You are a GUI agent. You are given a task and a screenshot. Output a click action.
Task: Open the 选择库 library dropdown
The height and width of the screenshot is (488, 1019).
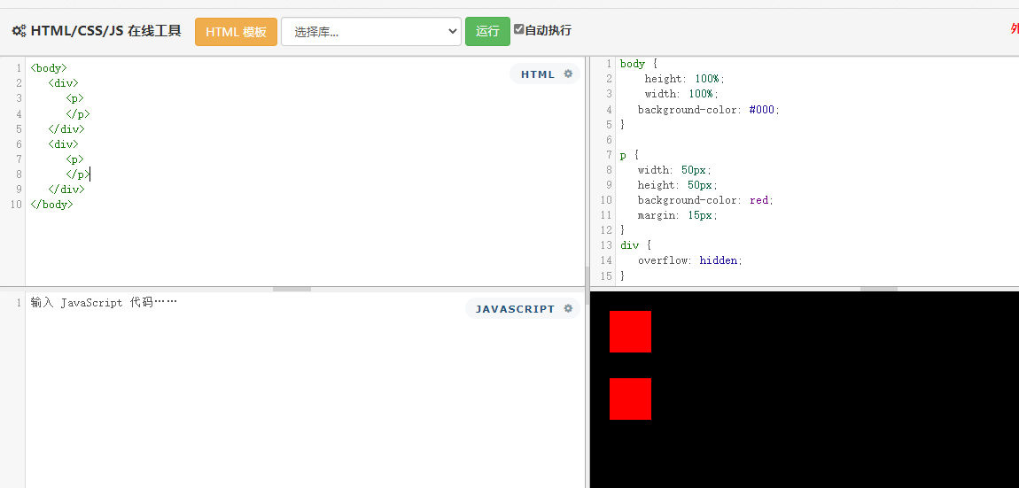(x=371, y=32)
